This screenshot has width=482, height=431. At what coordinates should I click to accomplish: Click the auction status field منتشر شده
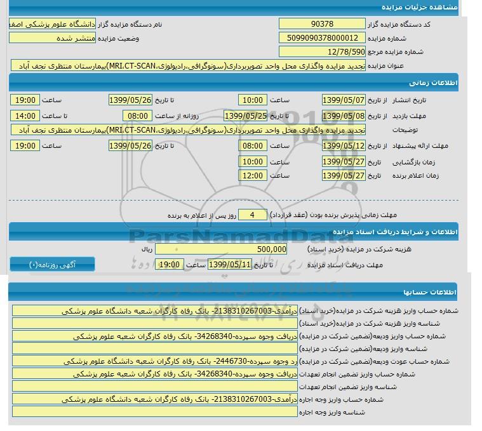[52, 38]
